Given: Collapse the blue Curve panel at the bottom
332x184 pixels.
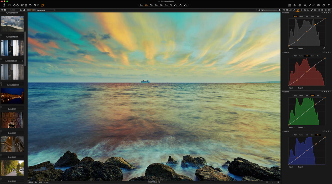Looking at the screenshot, I should (283, 131).
